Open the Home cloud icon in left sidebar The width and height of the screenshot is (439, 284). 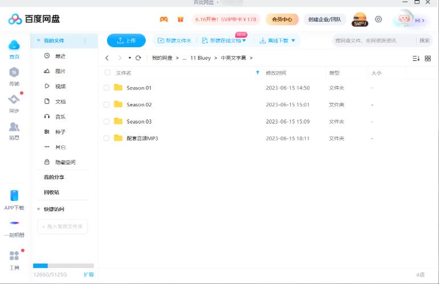[x=14, y=45]
